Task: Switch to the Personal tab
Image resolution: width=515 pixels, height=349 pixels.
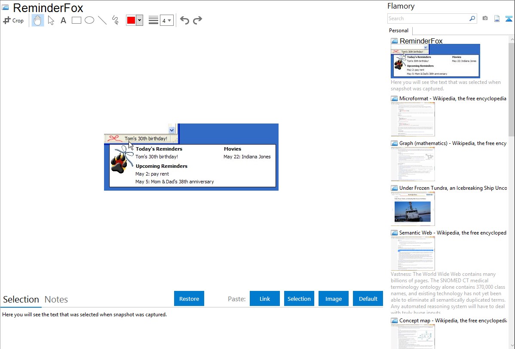Action: [x=399, y=31]
